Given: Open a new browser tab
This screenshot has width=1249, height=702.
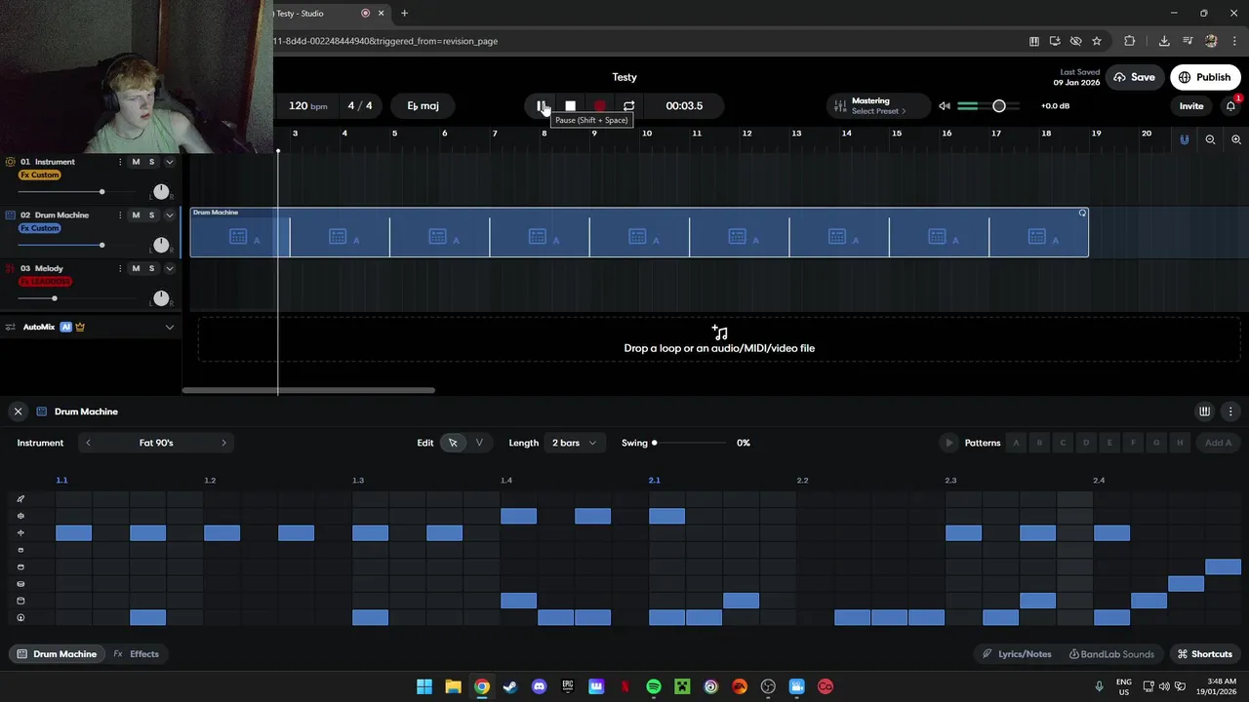Looking at the screenshot, I should 404,14.
